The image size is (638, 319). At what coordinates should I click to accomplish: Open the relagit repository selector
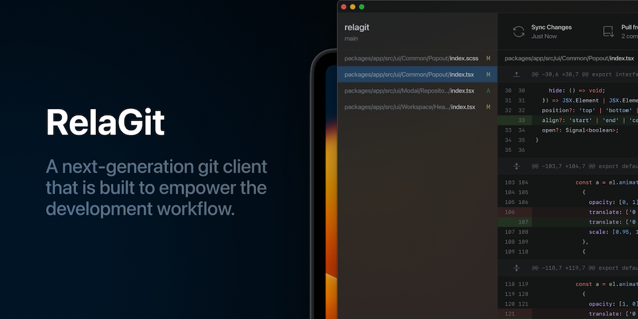pyautogui.click(x=357, y=27)
